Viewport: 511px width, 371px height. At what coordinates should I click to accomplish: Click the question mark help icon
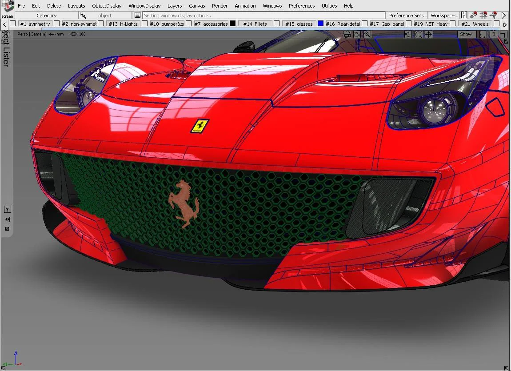click(7, 209)
